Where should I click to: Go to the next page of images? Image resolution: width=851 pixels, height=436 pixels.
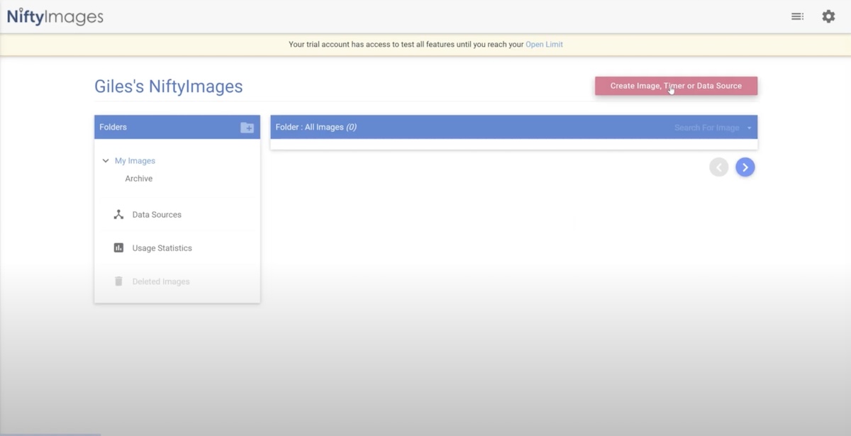tap(745, 167)
